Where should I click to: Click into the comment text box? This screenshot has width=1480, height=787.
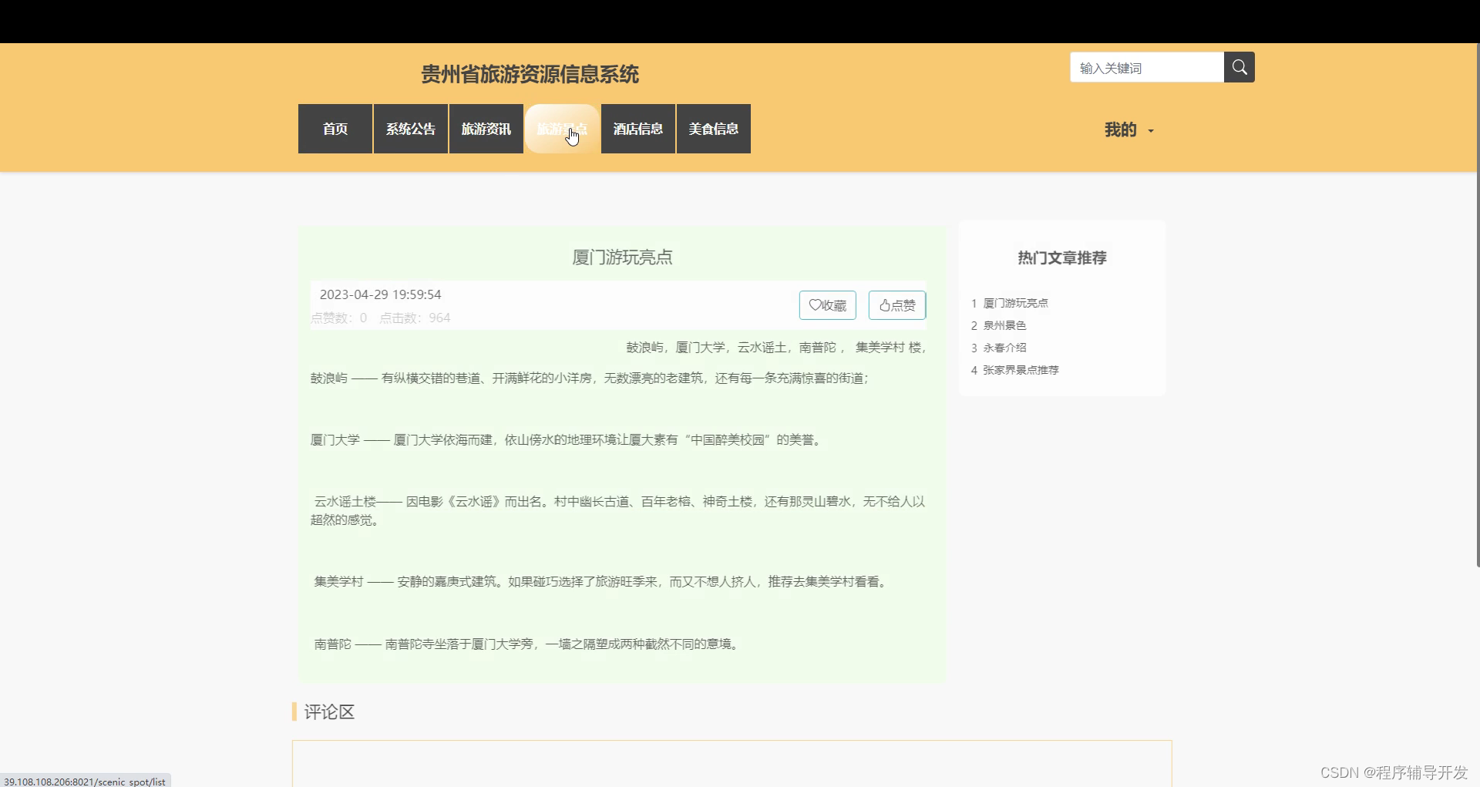pos(732,763)
